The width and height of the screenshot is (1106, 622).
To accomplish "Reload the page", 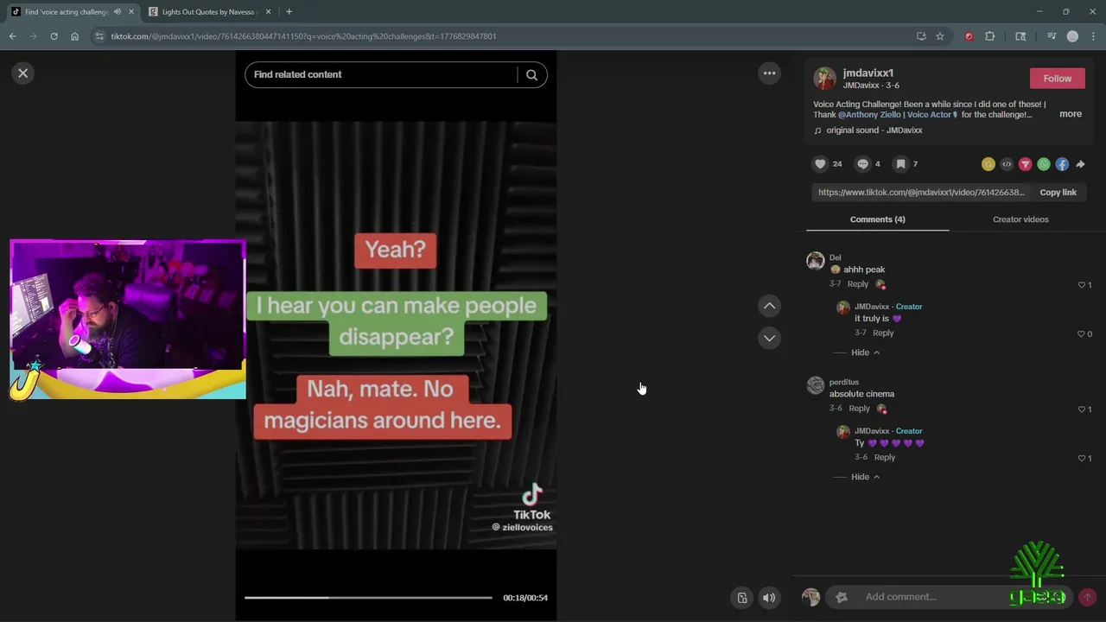I will [54, 36].
